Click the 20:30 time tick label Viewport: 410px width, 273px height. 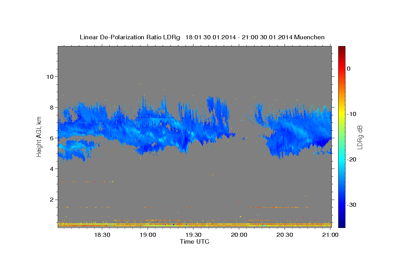(x=285, y=235)
